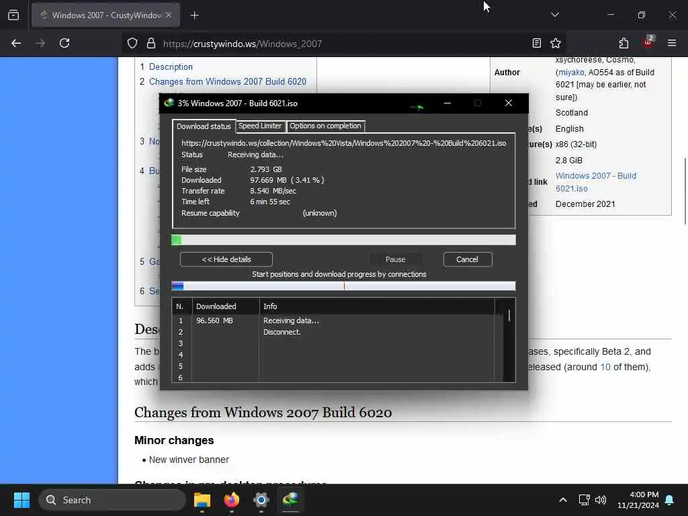
Task: Open Firefox tracking protection shield icon
Action: [x=132, y=43]
